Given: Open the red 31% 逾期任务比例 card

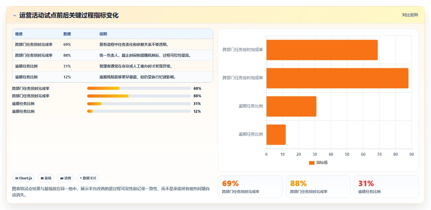Looking at the screenshot, I should [386, 186].
